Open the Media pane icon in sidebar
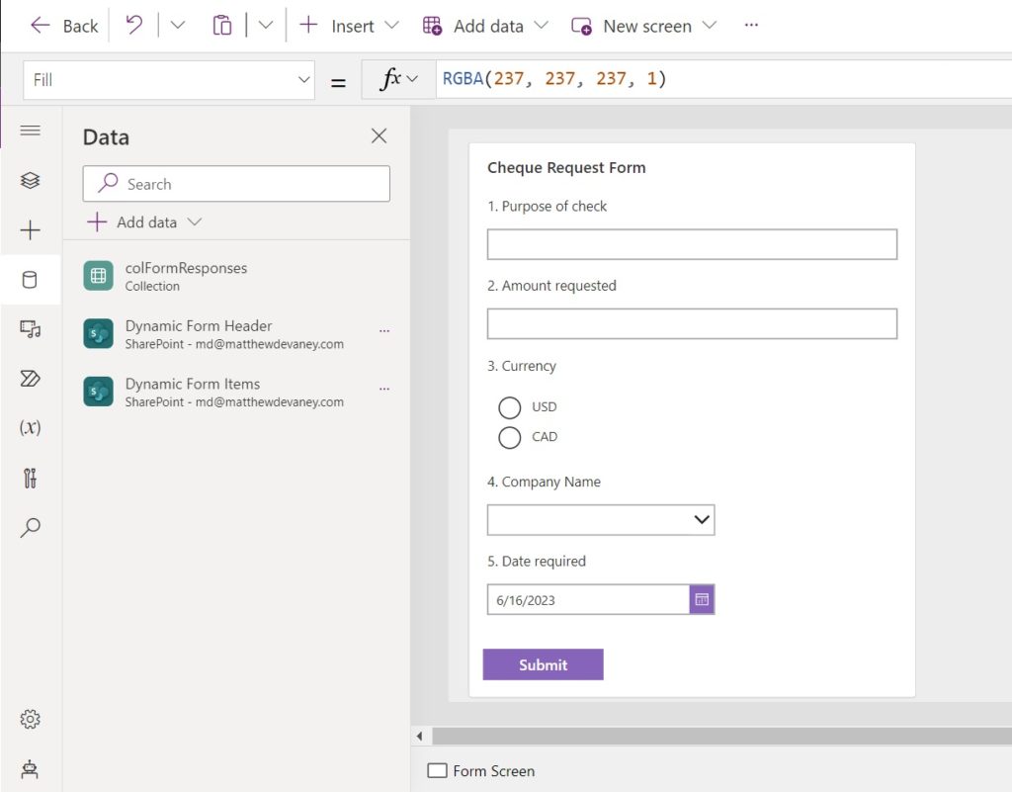The image size is (1012, 792). (x=30, y=328)
